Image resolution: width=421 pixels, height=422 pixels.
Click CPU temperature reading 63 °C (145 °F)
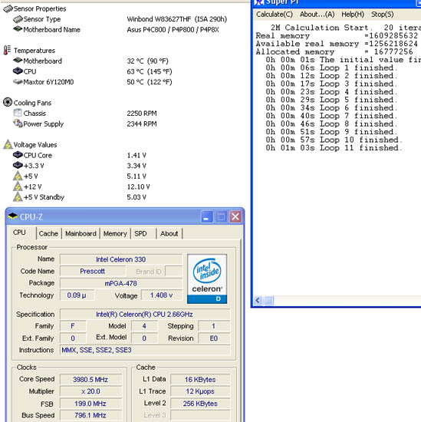pyautogui.click(x=150, y=71)
